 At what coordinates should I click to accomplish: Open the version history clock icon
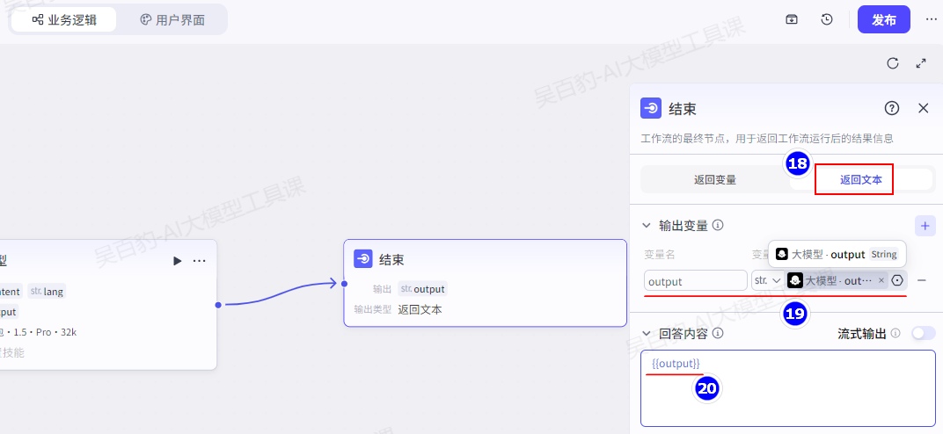coord(827,19)
